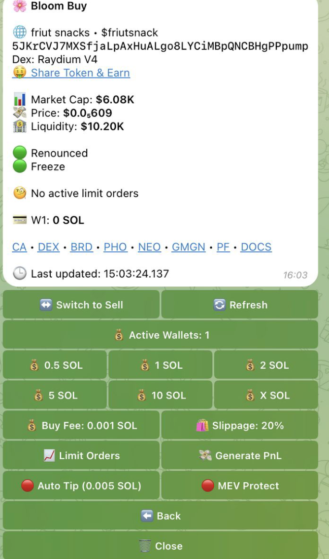This screenshot has width=329, height=559.
Task: Go Back to the previous menu
Action: (161, 516)
